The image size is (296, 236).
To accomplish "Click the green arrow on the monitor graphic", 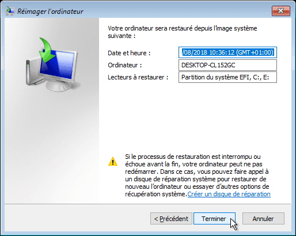I will pos(47,50).
